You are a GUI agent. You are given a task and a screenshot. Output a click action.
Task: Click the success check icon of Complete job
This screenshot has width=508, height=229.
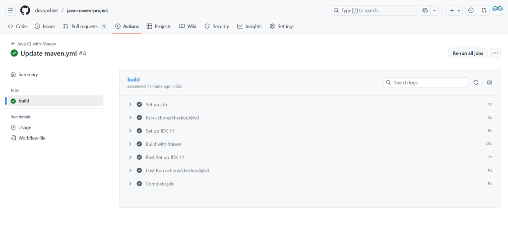tap(139, 183)
